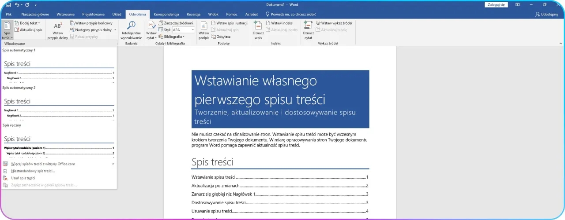Open the Plik tab

[x=9, y=14]
